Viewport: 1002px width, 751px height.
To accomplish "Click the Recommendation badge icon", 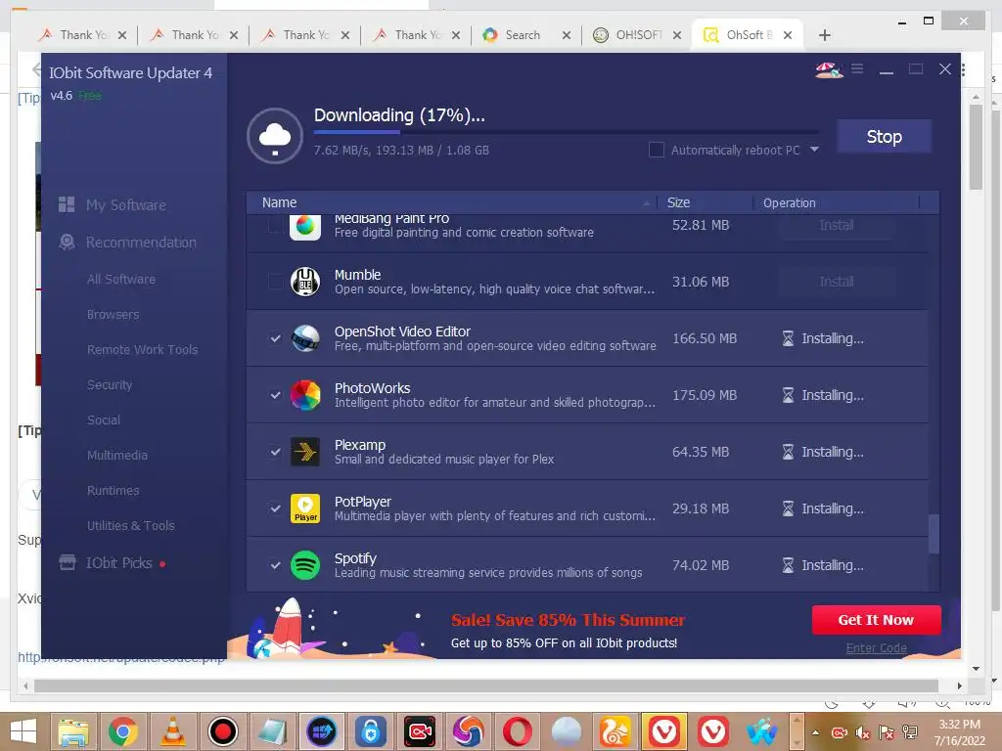I will click(68, 243).
